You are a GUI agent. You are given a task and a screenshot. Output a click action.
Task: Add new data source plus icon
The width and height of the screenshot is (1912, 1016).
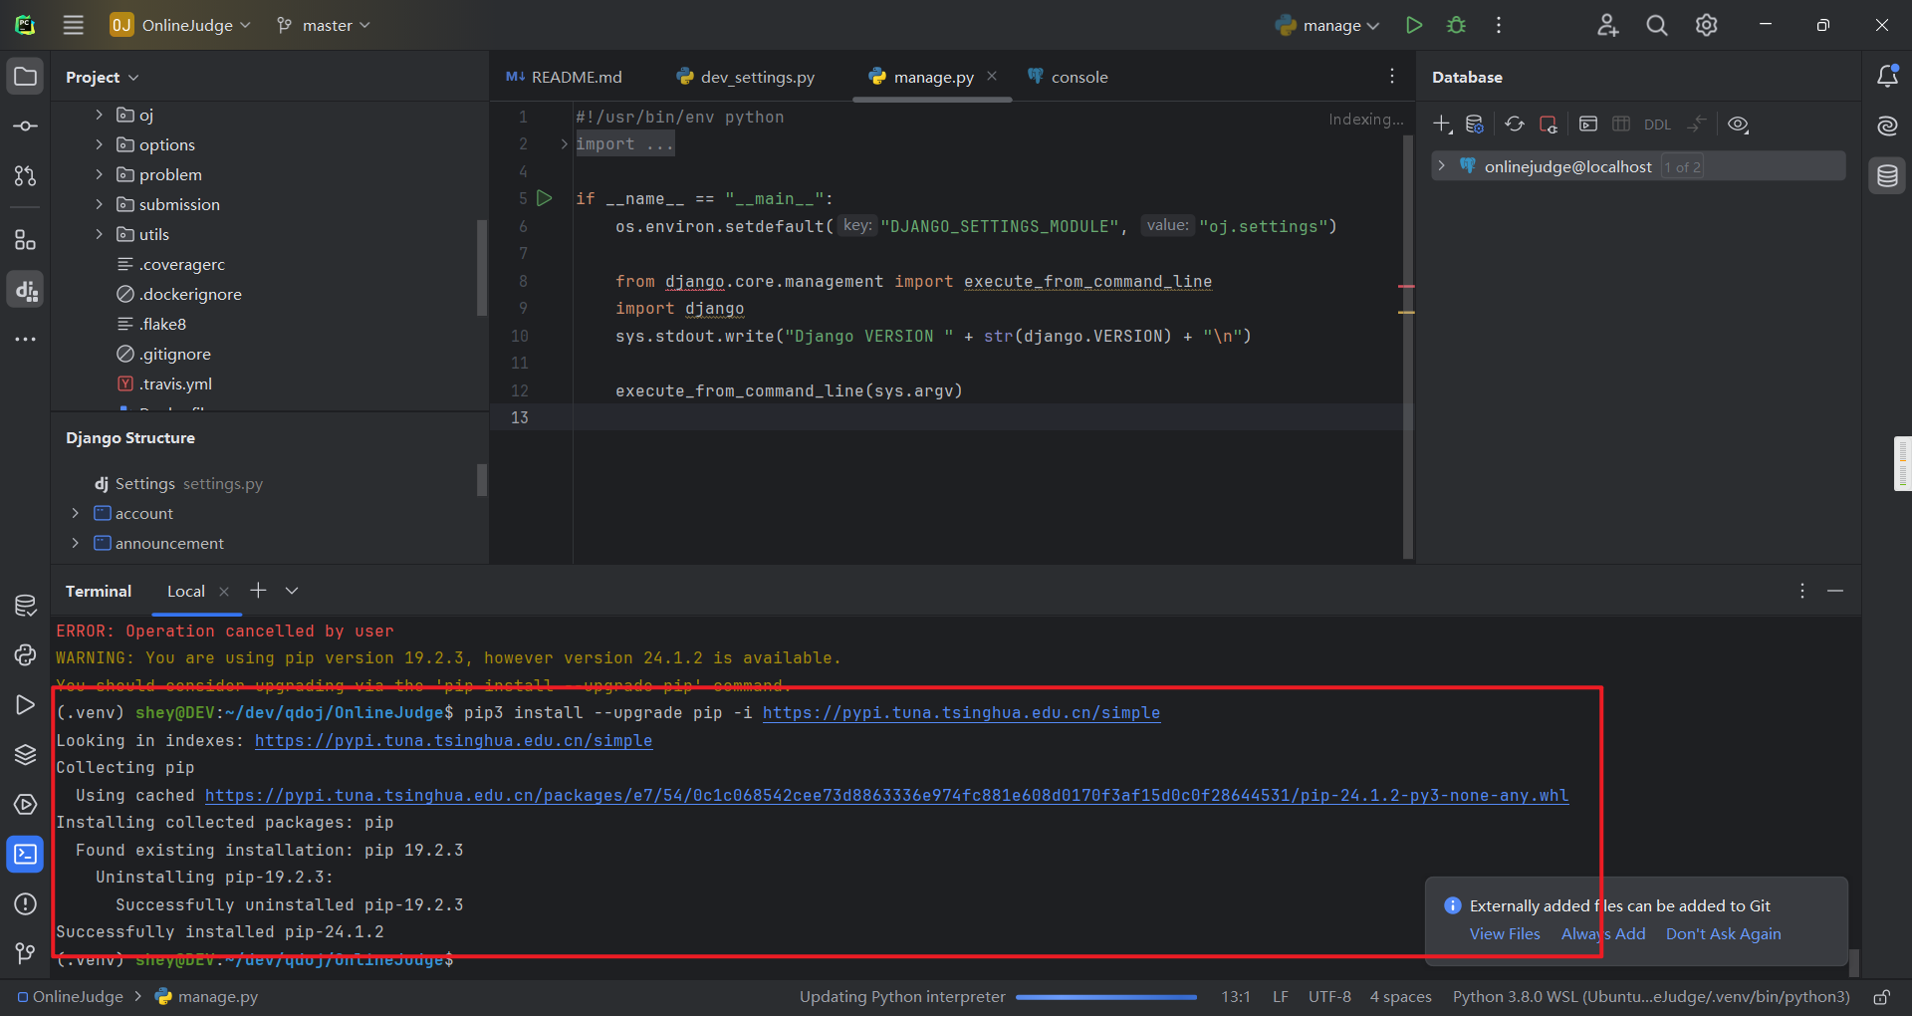coord(1442,125)
